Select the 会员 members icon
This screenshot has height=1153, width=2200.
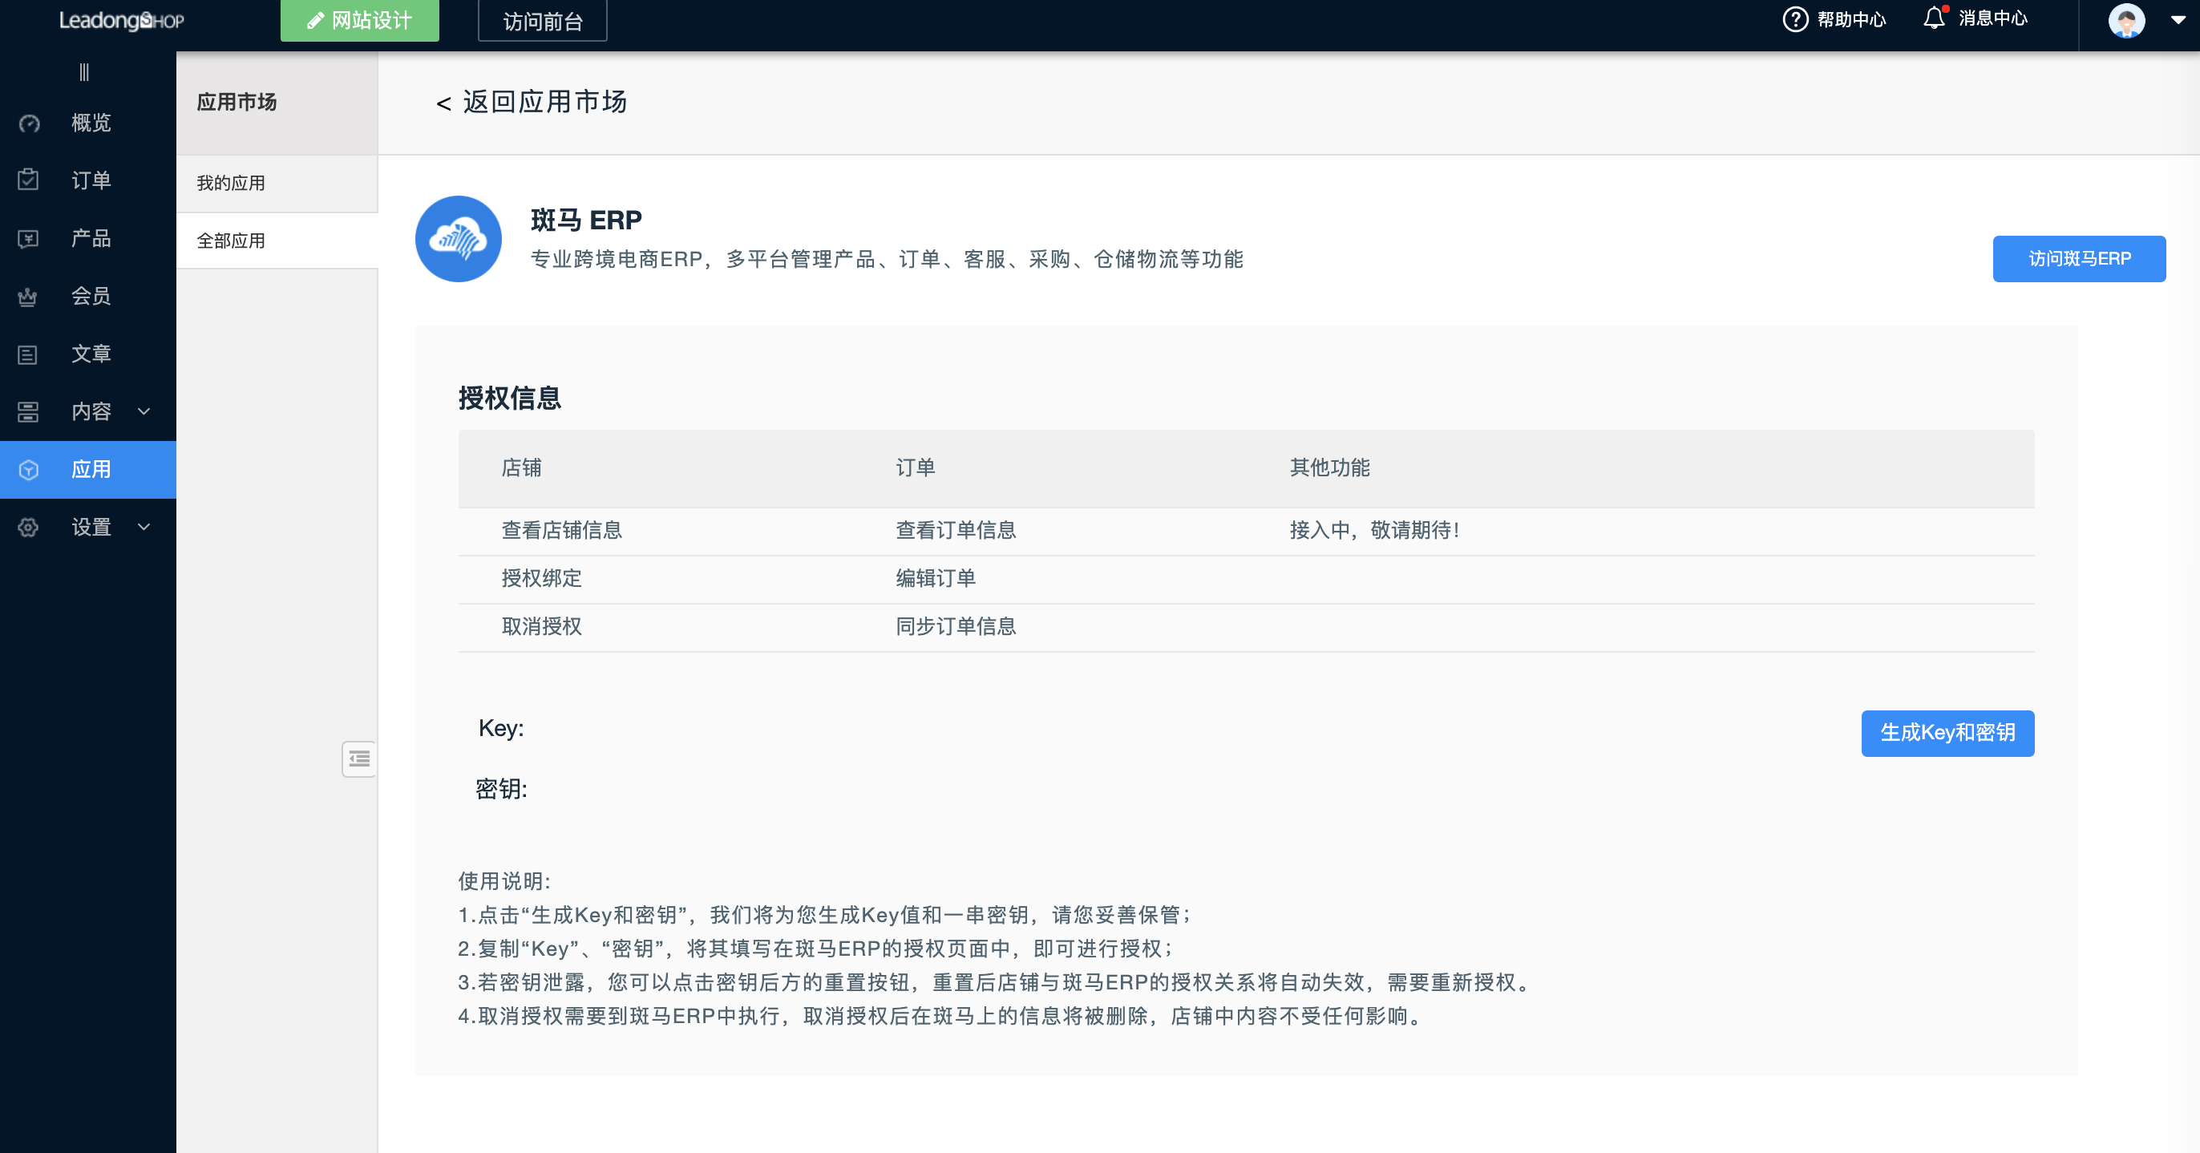point(28,297)
